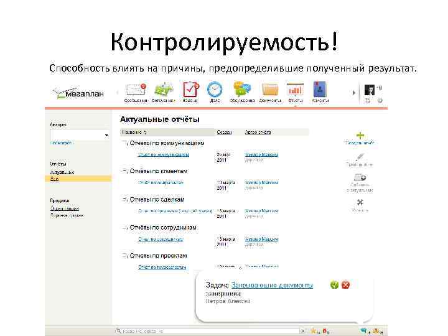Open search box dropdown arrow in bottom bar
The height and width of the screenshot is (336, 448).
302,331
